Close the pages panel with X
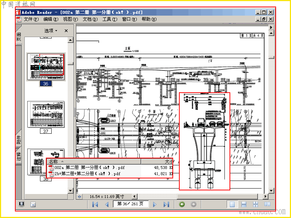The height and width of the screenshot is (218, 291). pyautogui.click(x=66, y=31)
